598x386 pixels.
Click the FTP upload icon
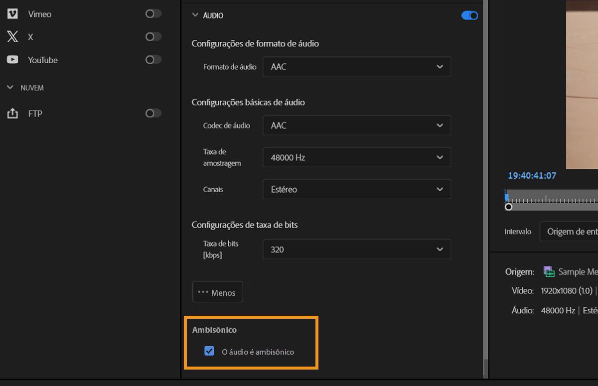[x=12, y=113]
